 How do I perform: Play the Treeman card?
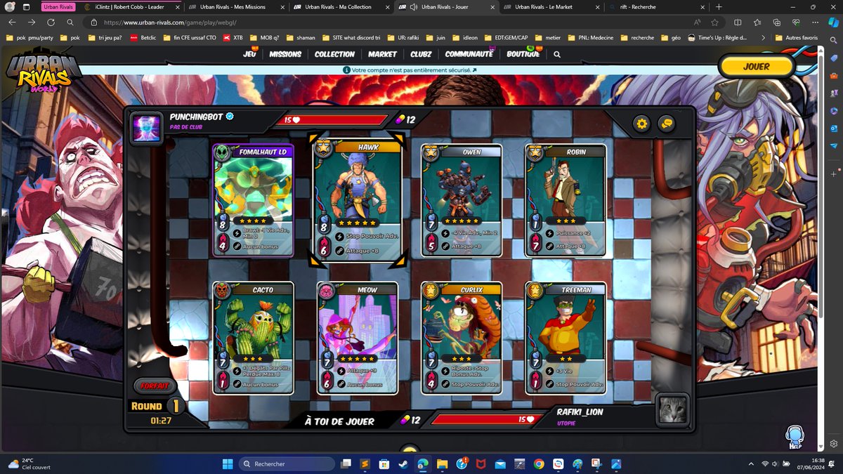click(x=566, y=338)
